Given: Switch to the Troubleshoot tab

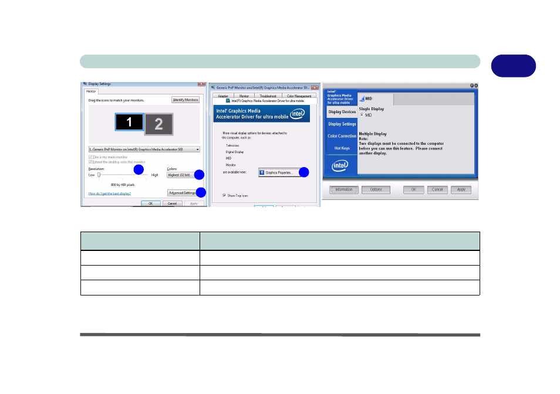Looking at the screenshot, I should (x=268, y=96).
